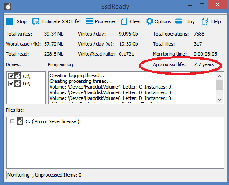The image size is (229, 185).
Task: Select the D:\ drive disk icon
Action: tap(18, 83)
